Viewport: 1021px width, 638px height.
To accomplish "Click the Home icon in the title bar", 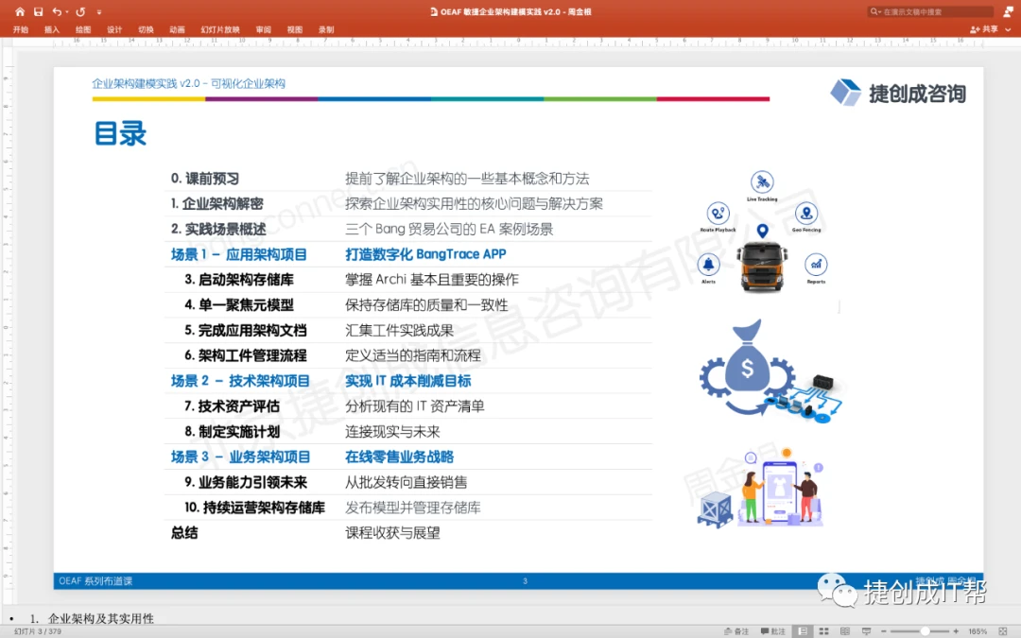I will click(x=20, y=11).
